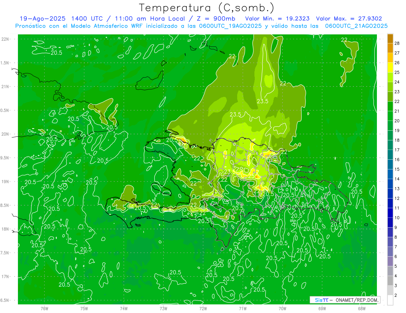Click the '74W' longitude axis label
The width and height of the screenshot is (406, 313).
124,308
